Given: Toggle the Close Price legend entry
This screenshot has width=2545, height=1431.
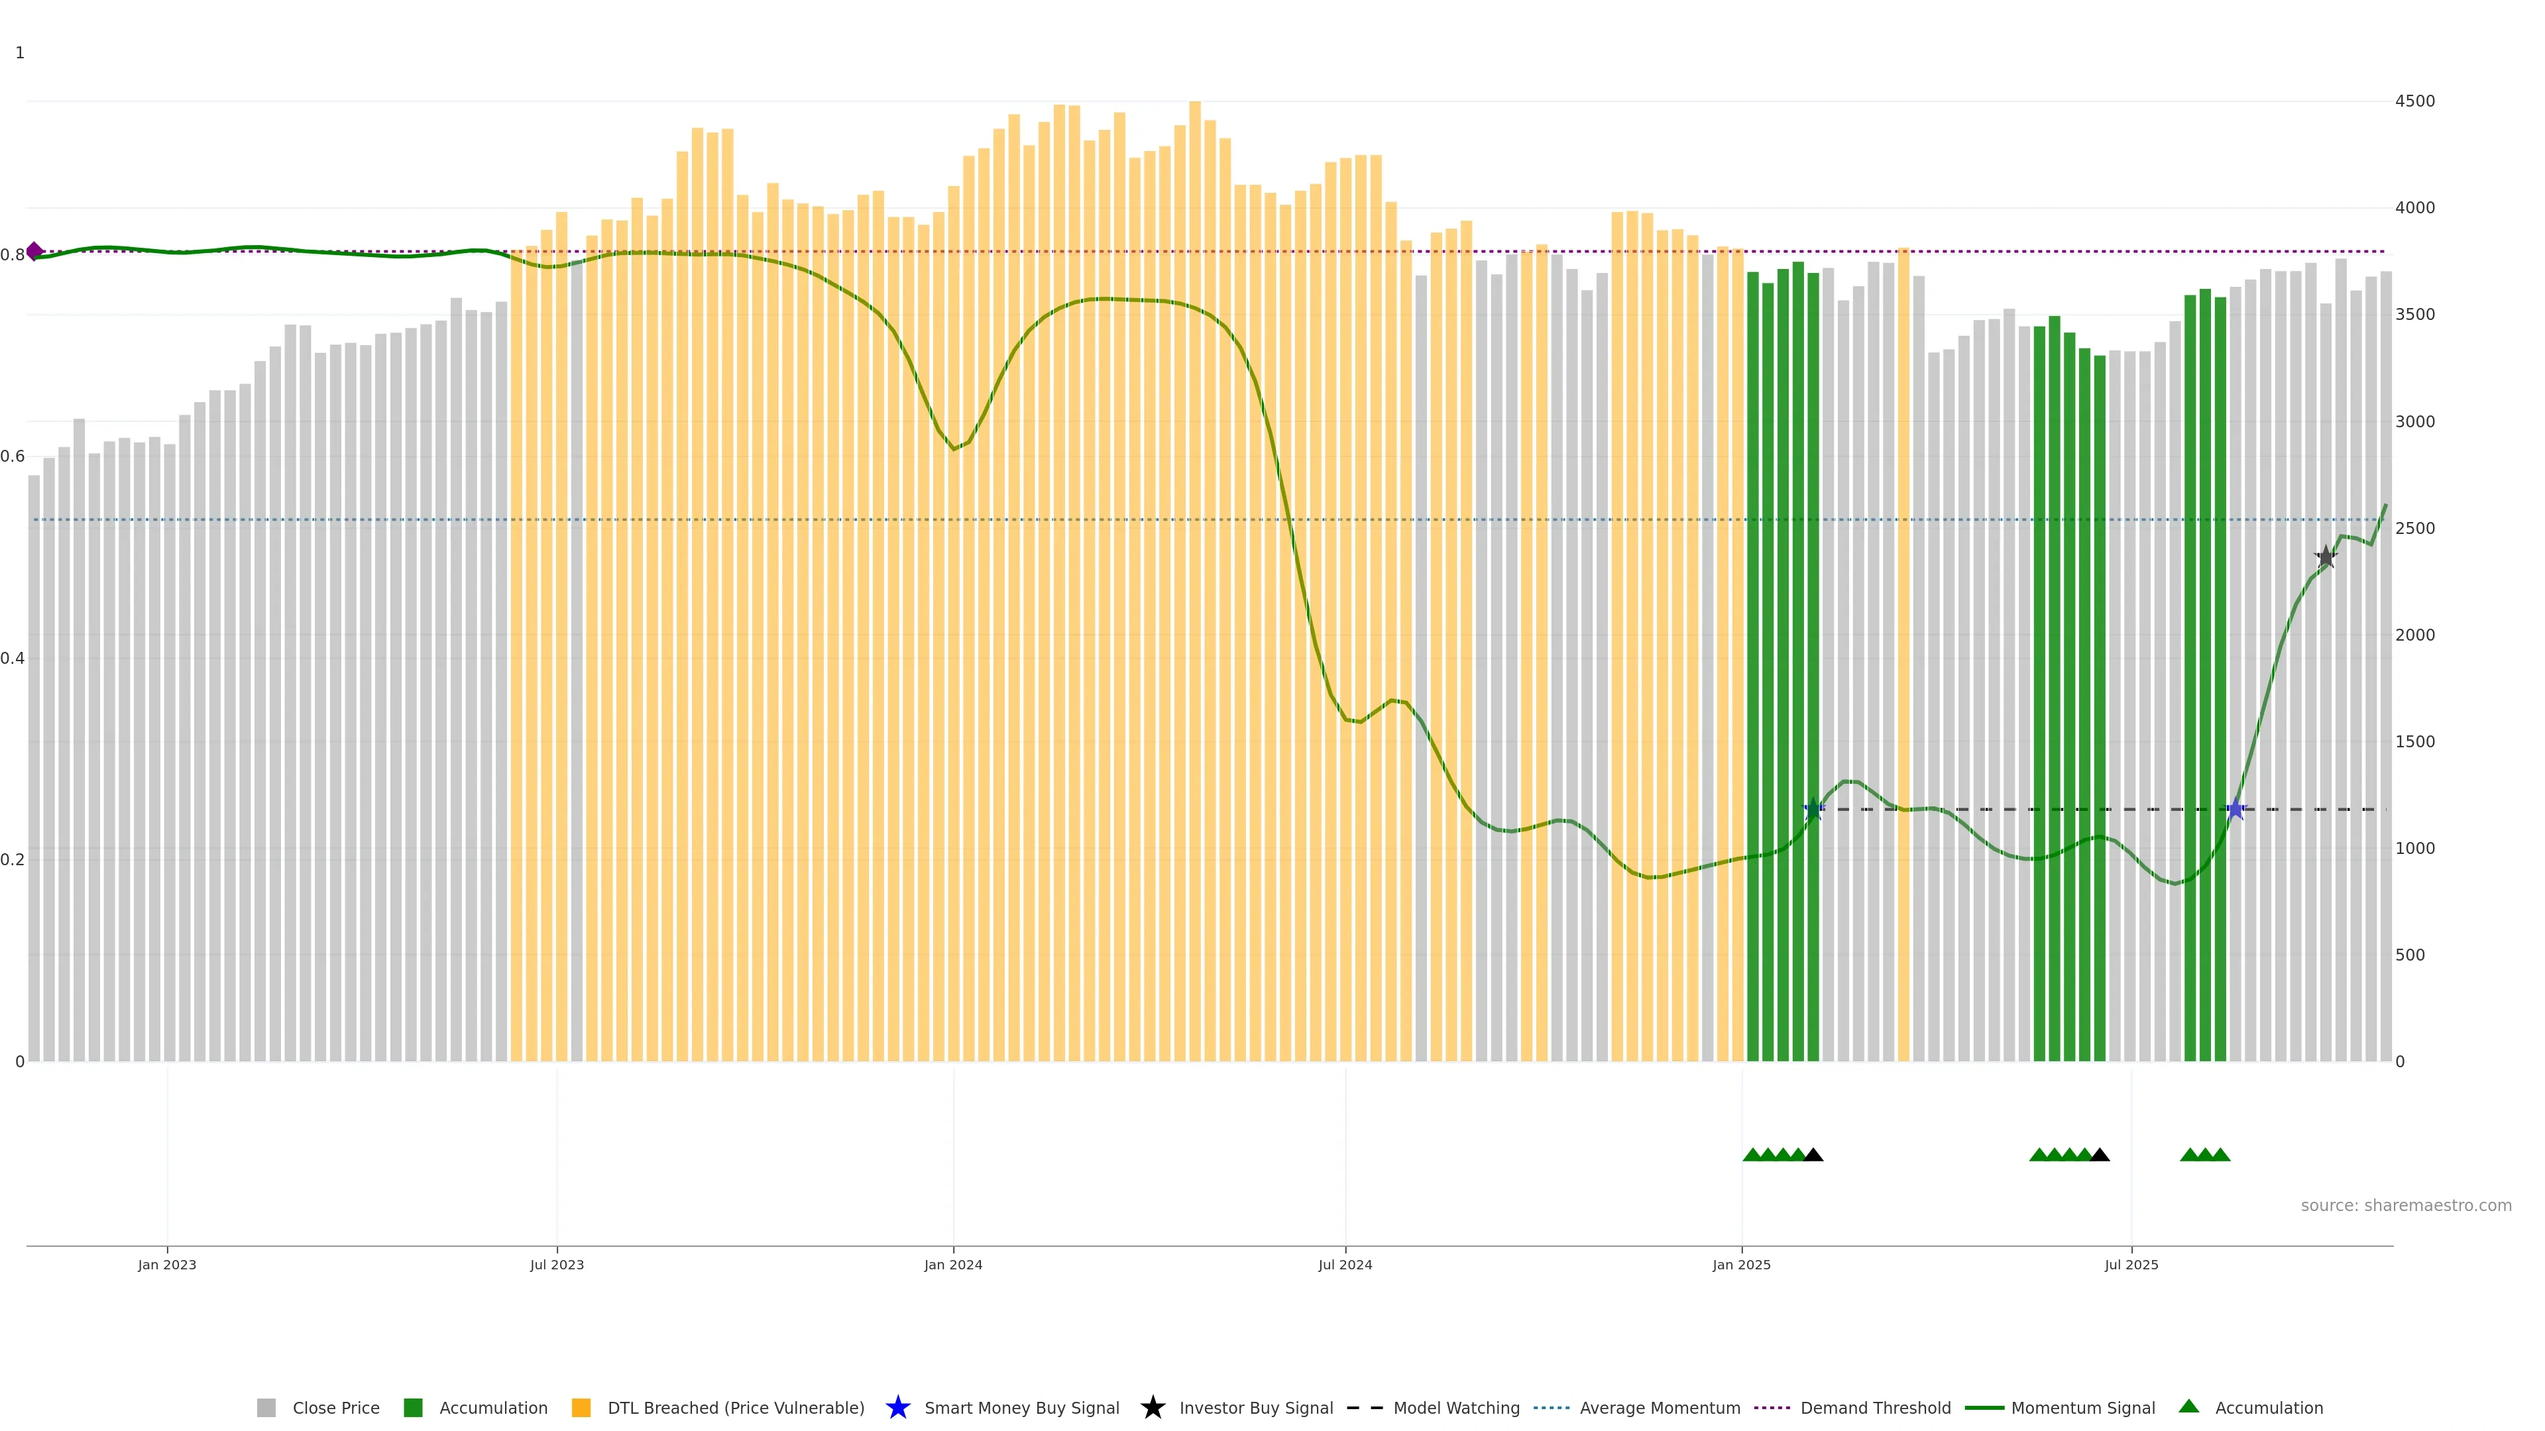Looking at the screenshot, I should tap(335, 1408).
